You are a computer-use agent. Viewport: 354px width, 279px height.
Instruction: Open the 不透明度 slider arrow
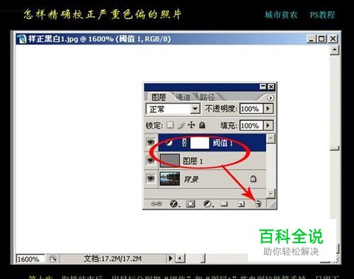(x=268, y=109)
